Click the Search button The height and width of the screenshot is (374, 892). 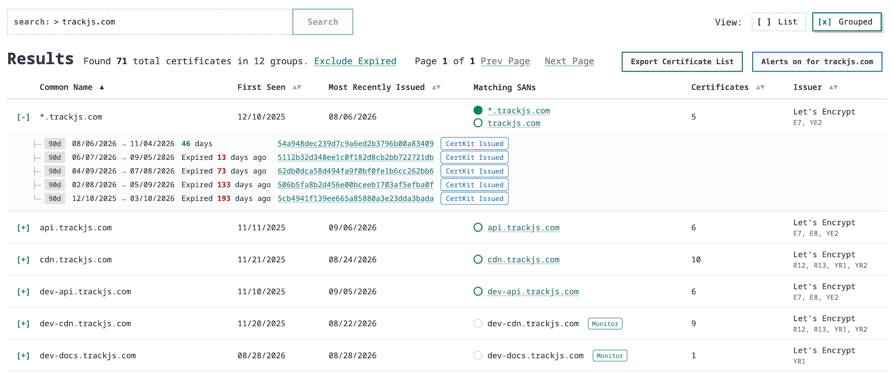click(x=323, y=22)
